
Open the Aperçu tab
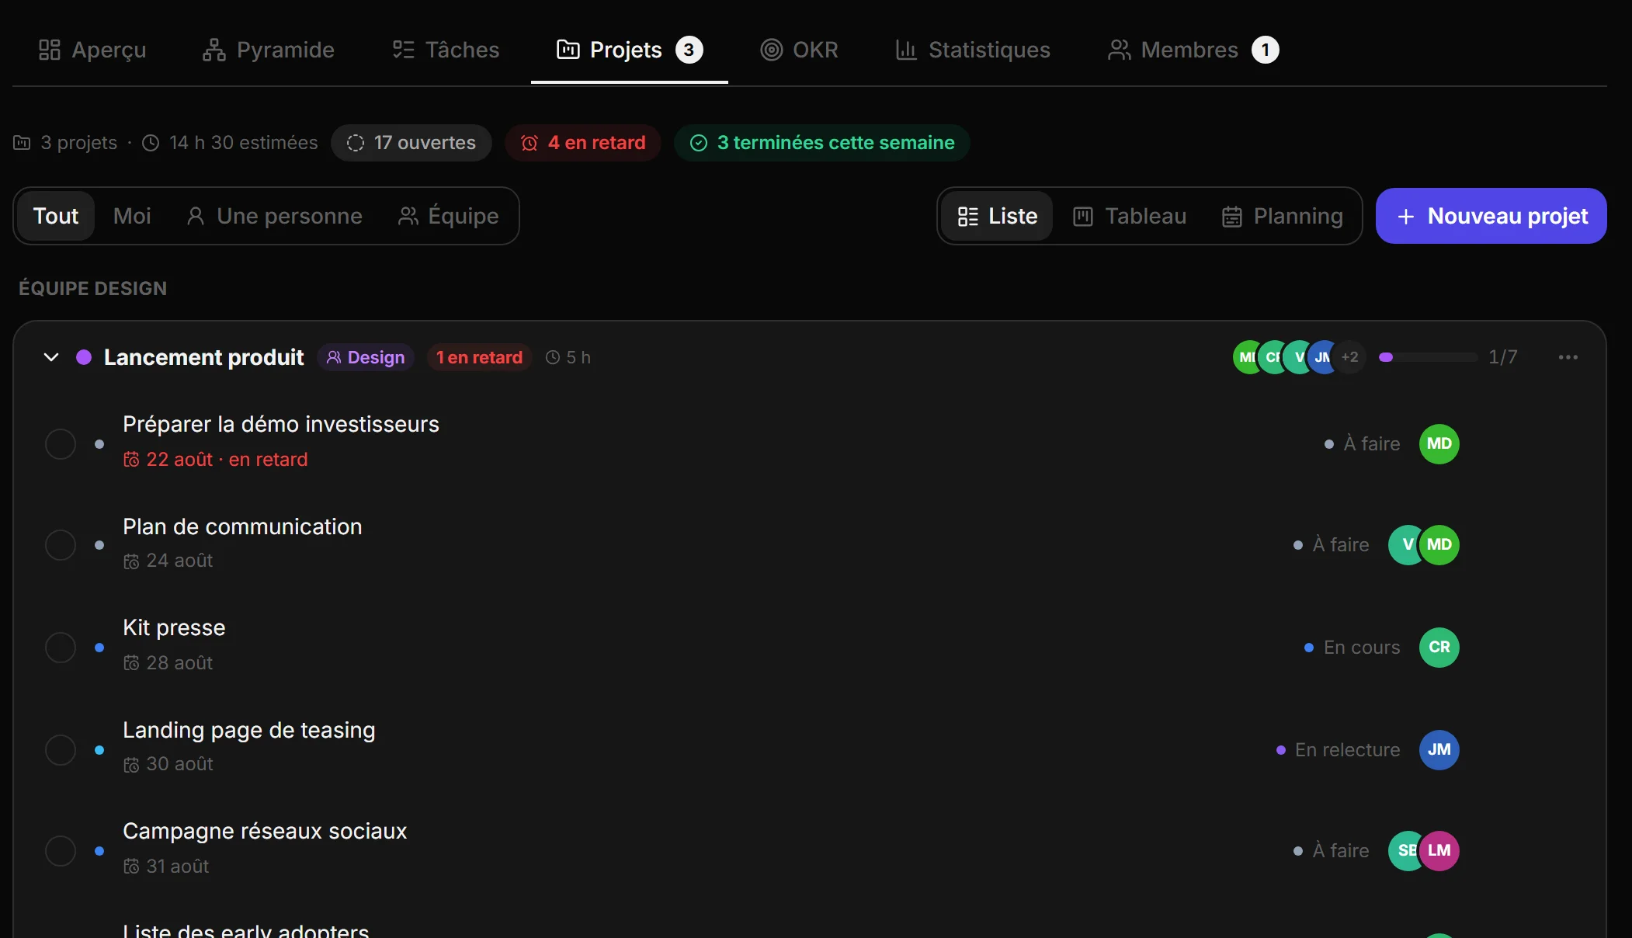(x=92, y=50)
